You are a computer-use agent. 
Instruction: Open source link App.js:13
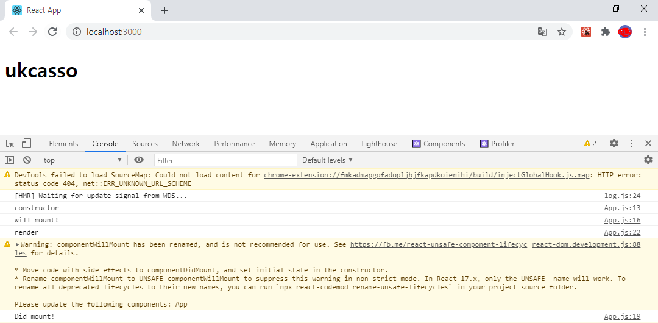coord(622,208)
